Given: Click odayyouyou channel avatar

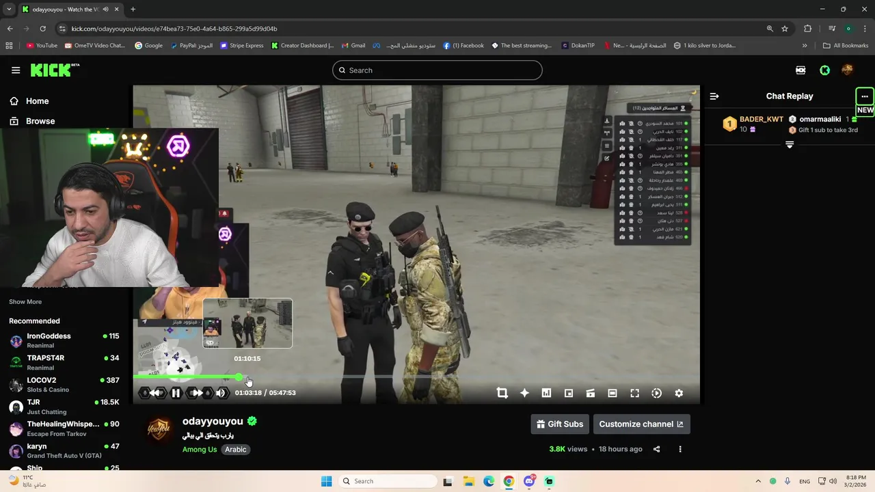Looking at the screenshot, I should tap(159, 429).
